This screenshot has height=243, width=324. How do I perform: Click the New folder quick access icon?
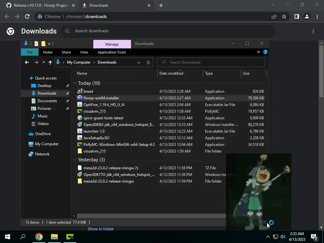(x=43, y=44)
